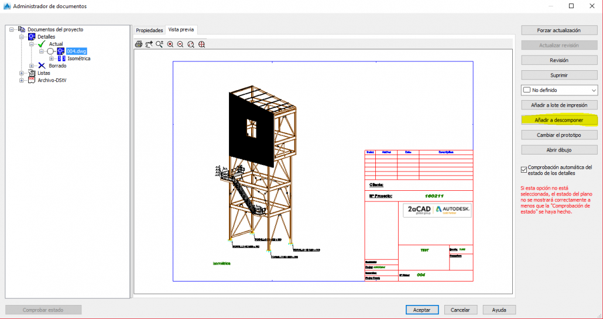The height and width of the screenshot is (319, 603).
Task: Select 004.dwg in the document tree
Action: 76,52
